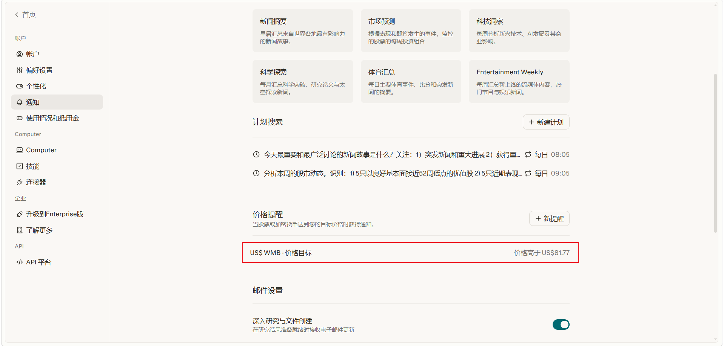Open 技能 in the sidebar
The height and width of the screenshot is (346, 724).
[x=57, y=166]
